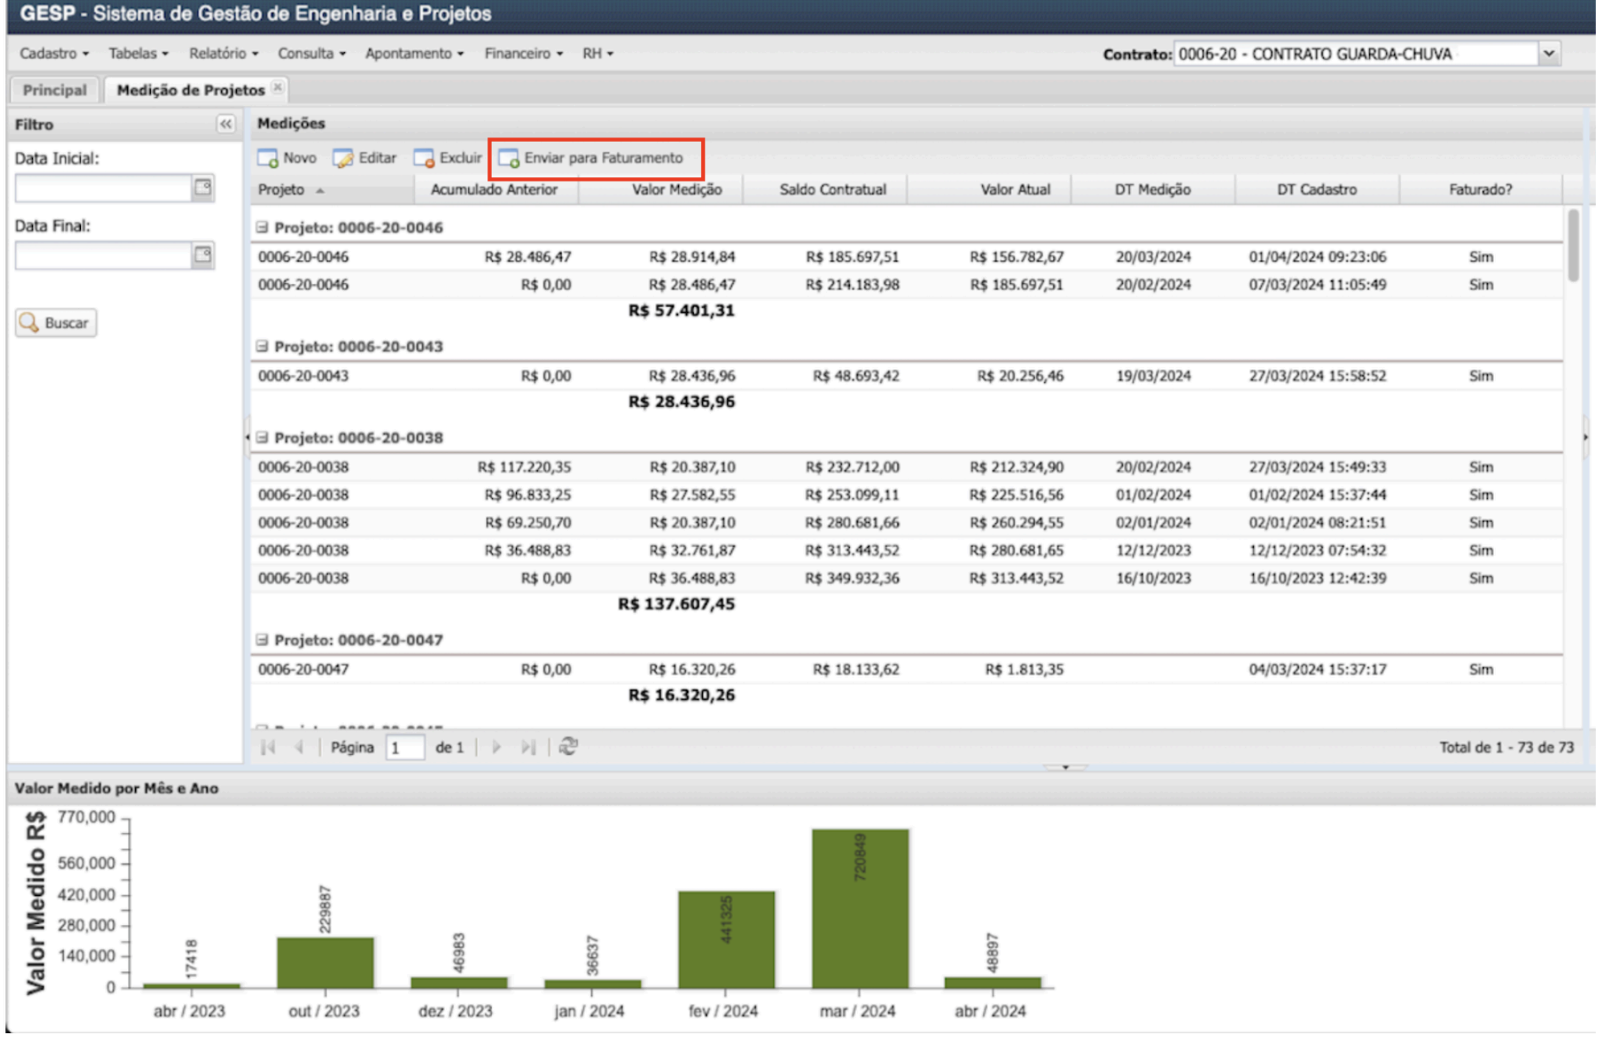
Task: Collapse the Filtro panel with double-arrow icon
Action: coord(226,124)
